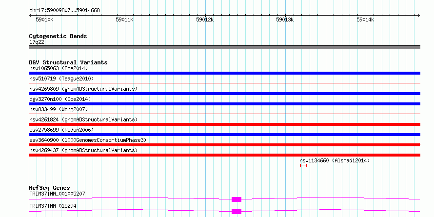Open the nsv833499 (Wong2007) variant label

(x=59, y=109)
